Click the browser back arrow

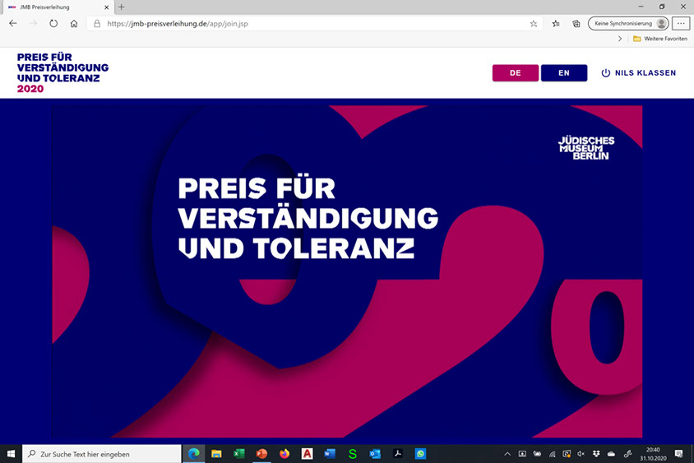13,24
